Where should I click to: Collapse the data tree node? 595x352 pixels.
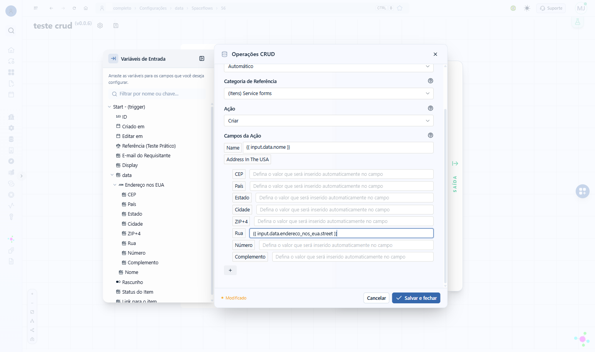[112, 175]
